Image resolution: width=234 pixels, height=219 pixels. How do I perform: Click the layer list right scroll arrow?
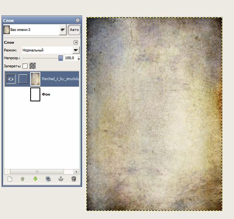point(76,171)
